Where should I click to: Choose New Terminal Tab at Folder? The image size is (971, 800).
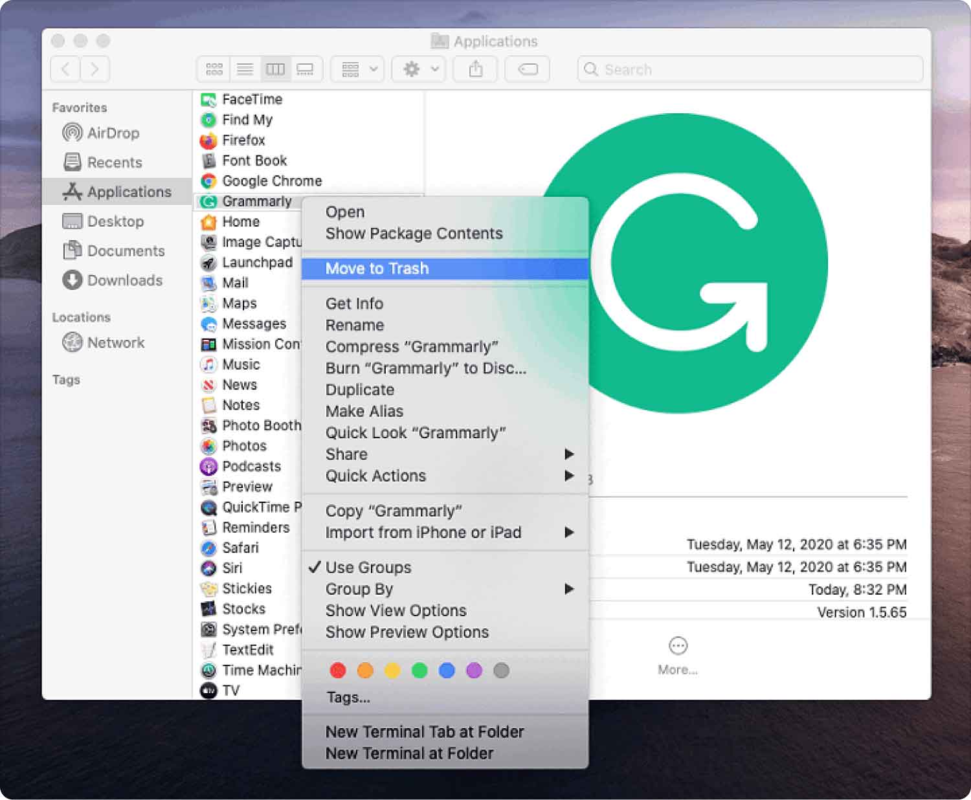[x=445, y=732]
